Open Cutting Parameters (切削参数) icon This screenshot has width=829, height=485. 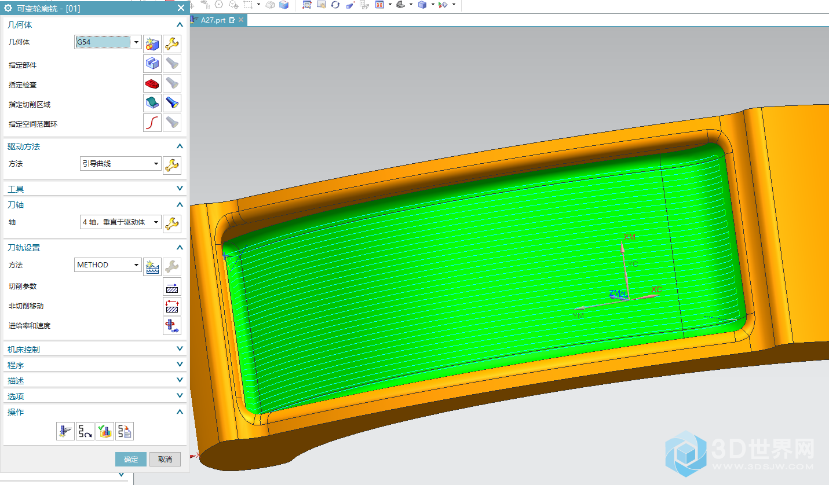172,287
